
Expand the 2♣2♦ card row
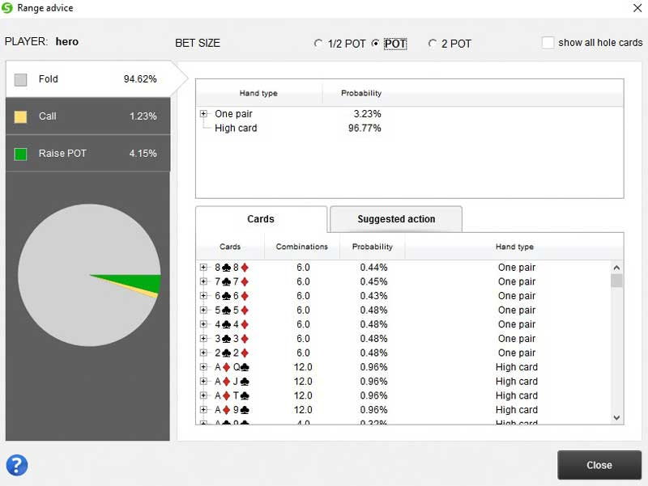202,353
